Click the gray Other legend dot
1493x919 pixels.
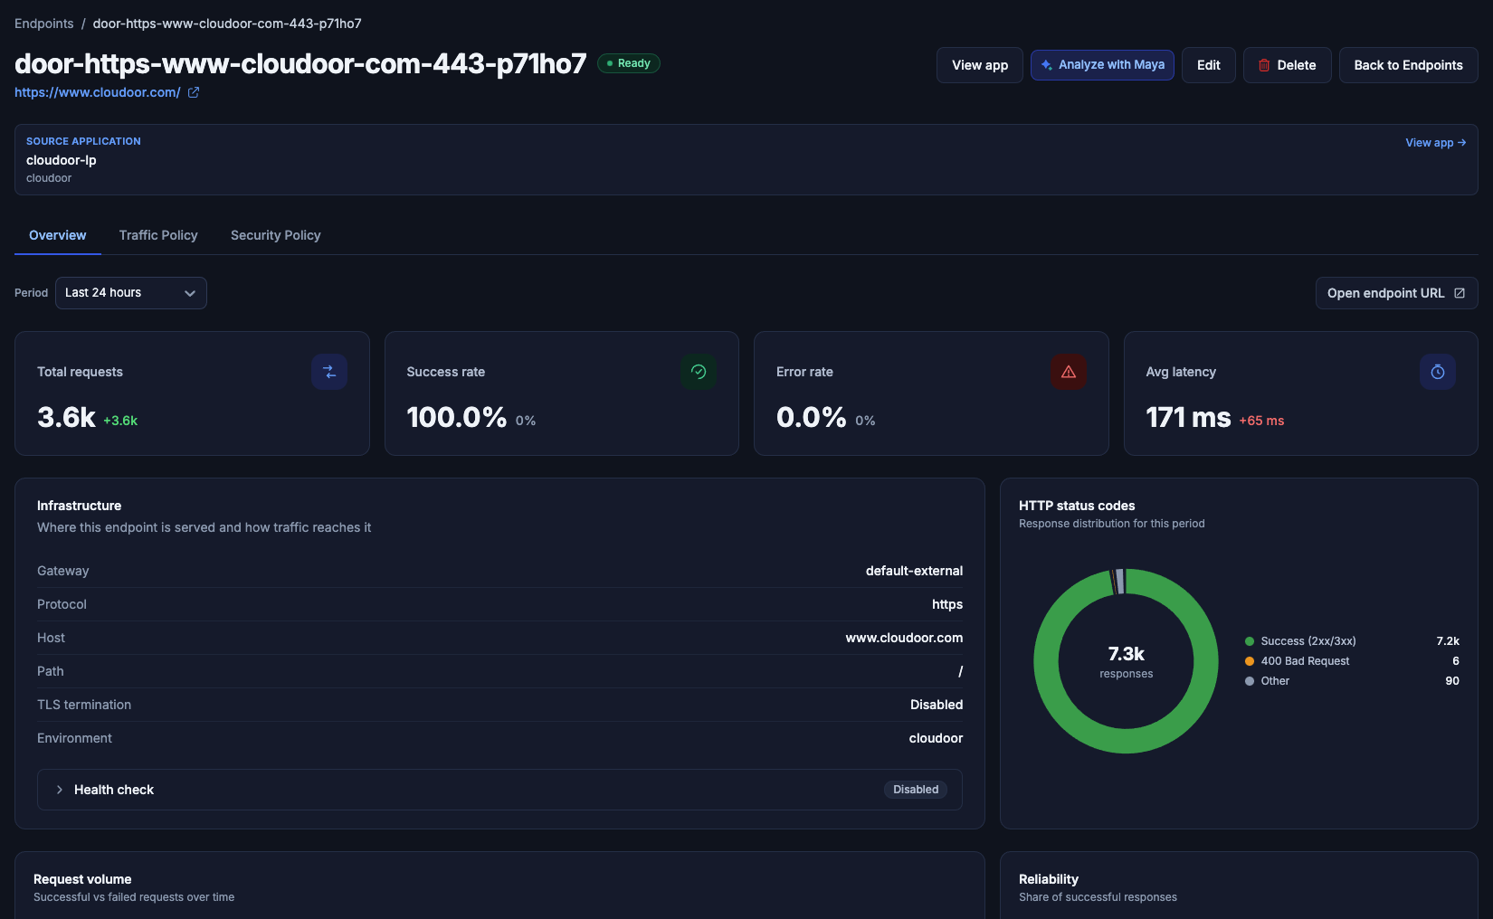1250,681
